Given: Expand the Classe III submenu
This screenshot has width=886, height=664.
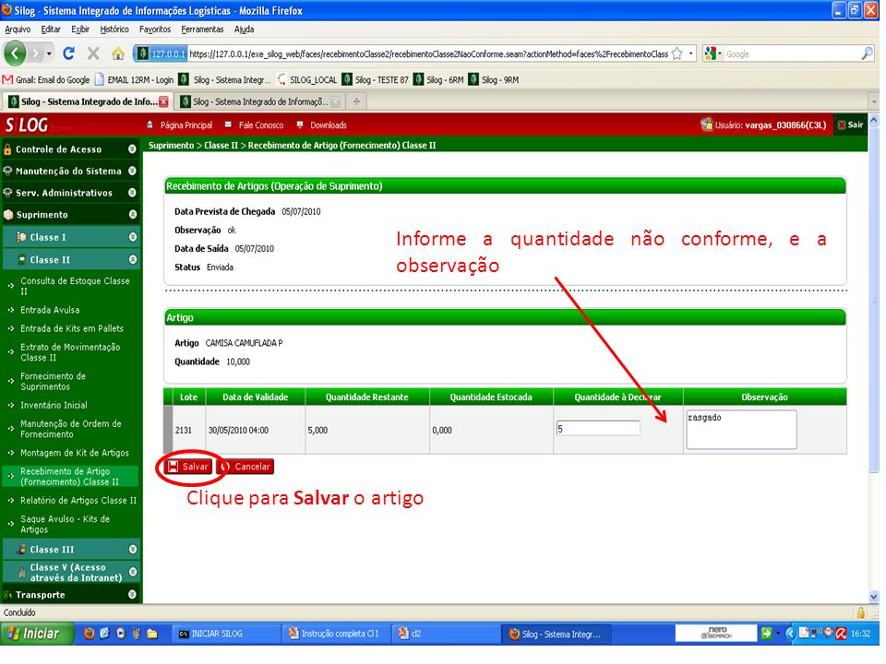Looking at the screenshot, I should click(x=71, y=550).
